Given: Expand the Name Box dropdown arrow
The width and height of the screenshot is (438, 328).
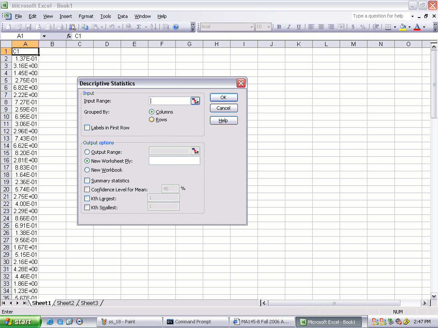Looking at the screenshot, I should point(44,36).
